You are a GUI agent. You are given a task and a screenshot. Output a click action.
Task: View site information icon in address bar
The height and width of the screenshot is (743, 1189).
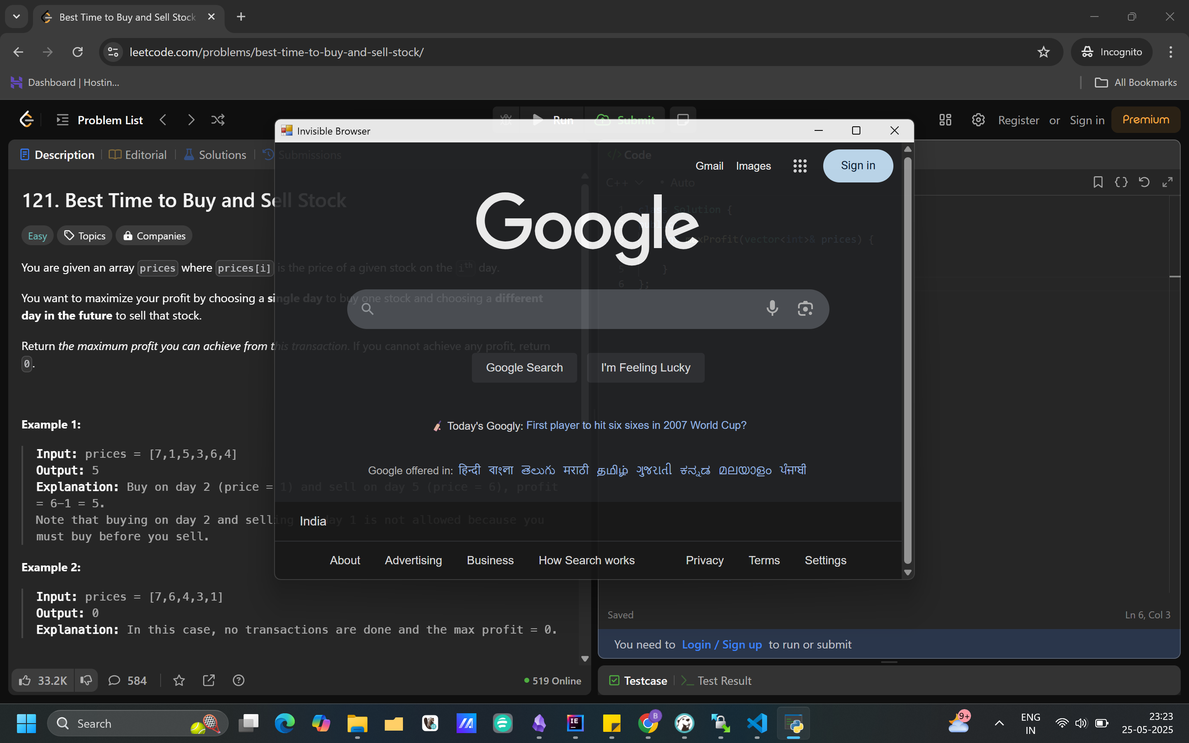113,52
